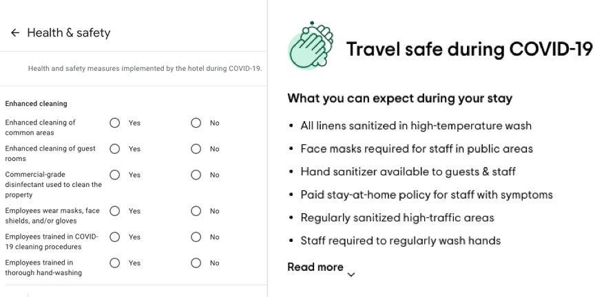Select Yes for enhanced cleaning of common areas
Image resolution: width=595 pixels, height=297 pixels.
click(114, 123)
